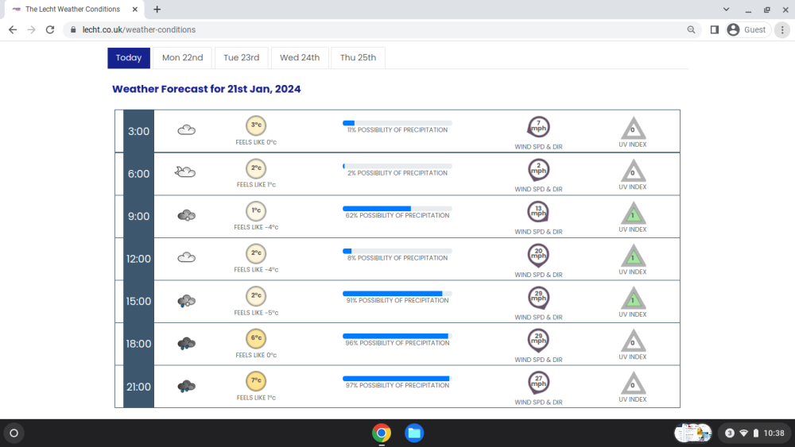
Task: Open browser zoom magnifier icon
Action: point(691,30)
